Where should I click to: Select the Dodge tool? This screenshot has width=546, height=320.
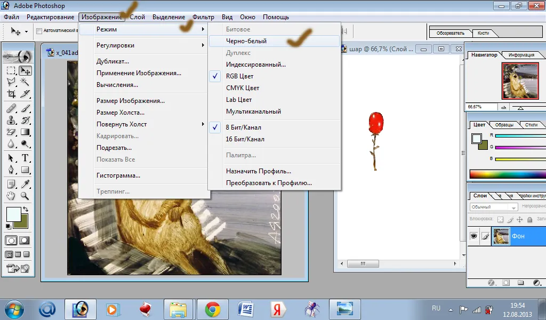pos(25,143)
